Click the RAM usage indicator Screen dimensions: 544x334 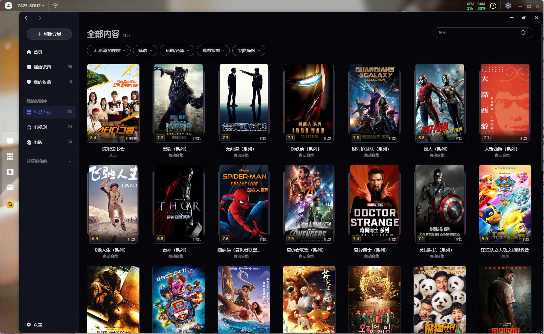pyautogui.click(x=481, y=6)
